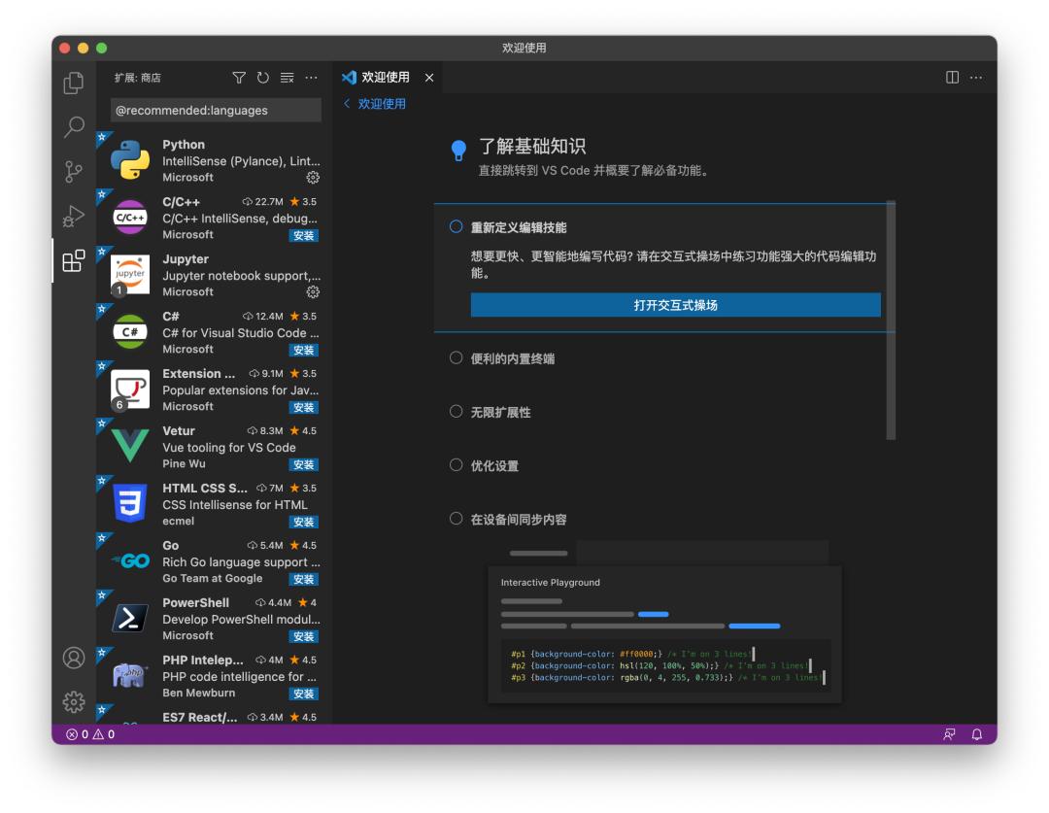Mark 重新定义编辑技能 step radio
The image size is (1049, 813).
click(x=456, y=227)
